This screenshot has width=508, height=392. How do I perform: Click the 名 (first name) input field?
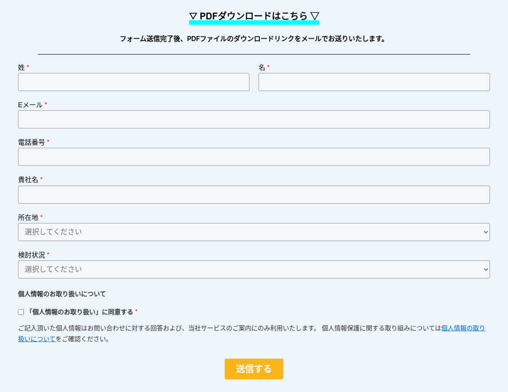pos(374,82)
